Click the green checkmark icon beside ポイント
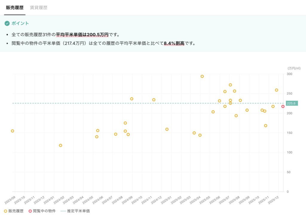306x222 pixels. click(x=7, y=23)
